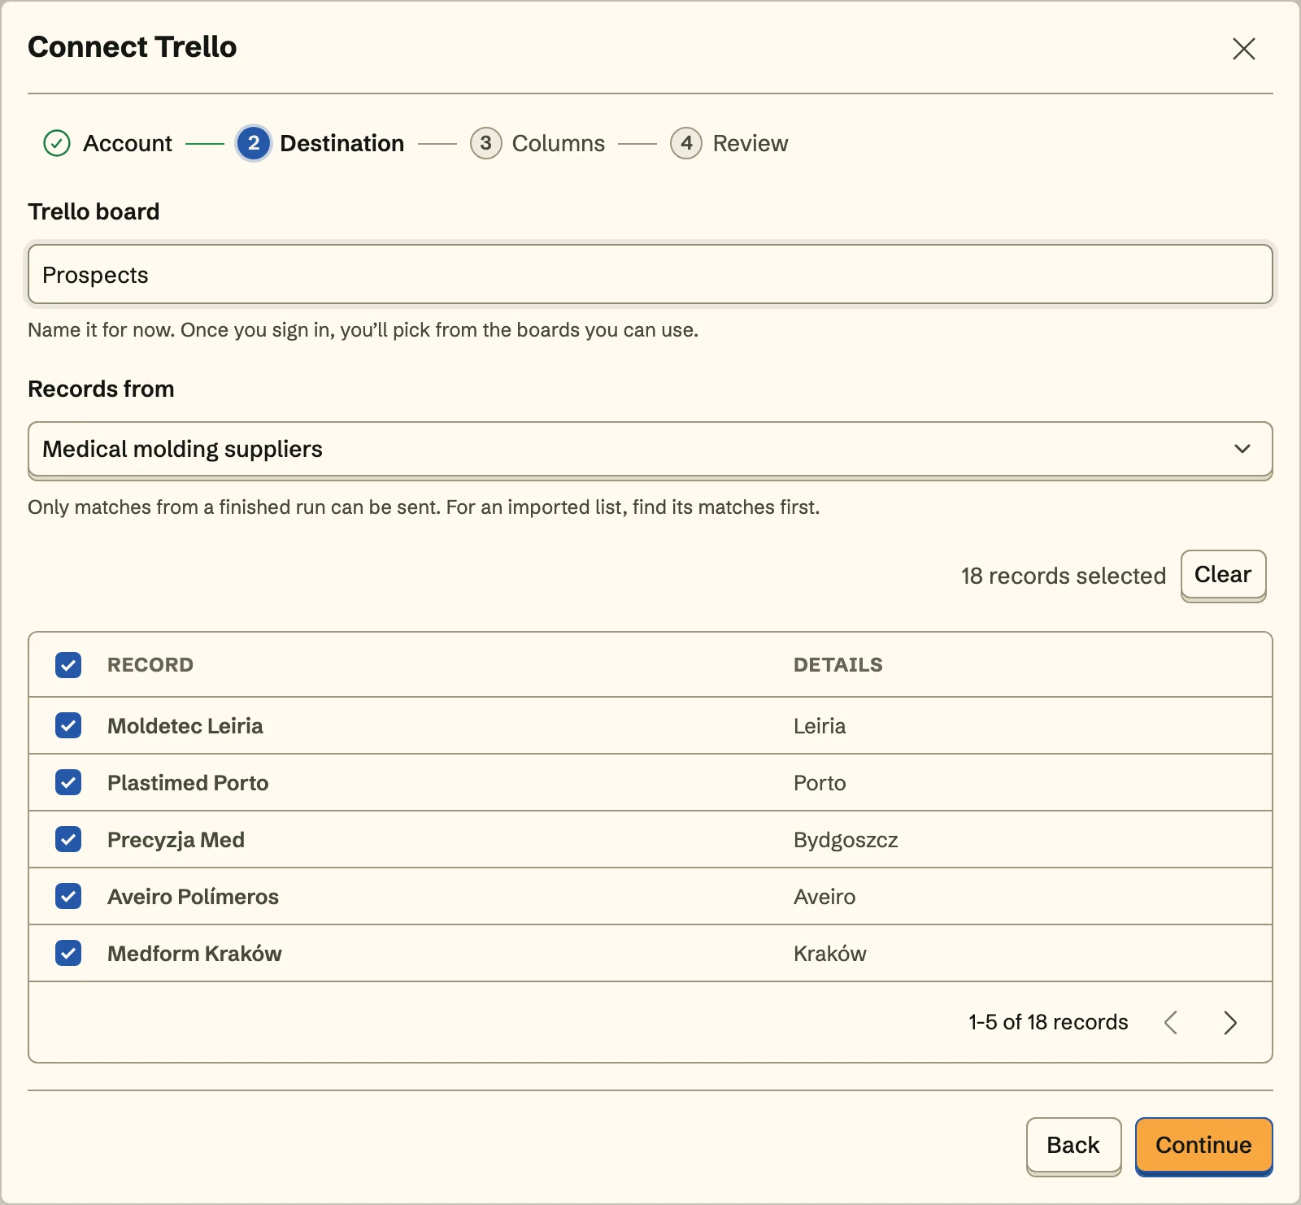Click the Plastimed Porto record name
This screenshot has height=1205, width=1301.
coord(188,782)
